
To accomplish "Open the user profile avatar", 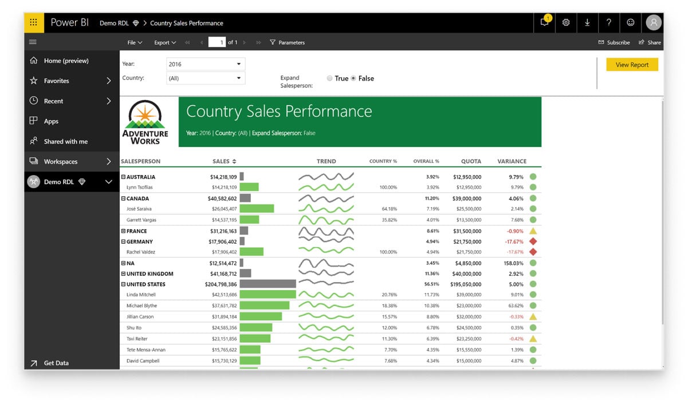I will (653, 23).
